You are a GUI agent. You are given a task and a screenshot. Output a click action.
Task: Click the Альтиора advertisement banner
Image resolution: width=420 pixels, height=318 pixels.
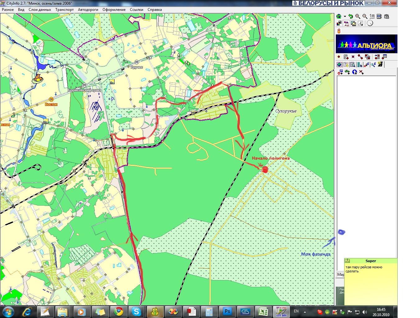pos(366,44)
